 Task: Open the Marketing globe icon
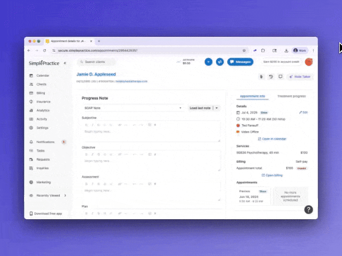[x=31, y=182]
